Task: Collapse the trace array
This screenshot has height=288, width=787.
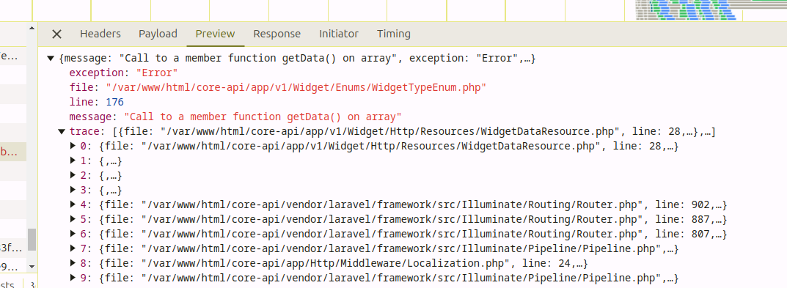Action: [x=61, y=132]
